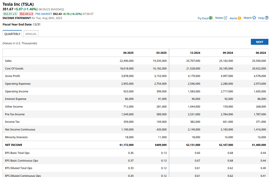272x177 pixels.
Task: Click the Interest Expense row label
Action: pyautogui.click(x=15, y=99)
